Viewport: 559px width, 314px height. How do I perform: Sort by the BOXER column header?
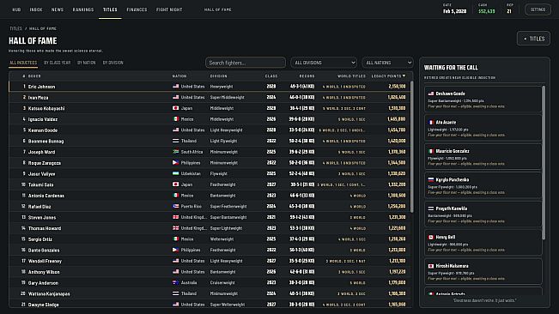(34, 76)
